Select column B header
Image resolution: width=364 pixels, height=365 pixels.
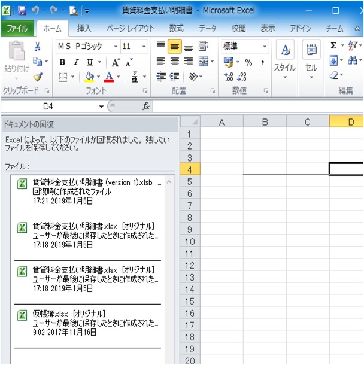[265, 121]
